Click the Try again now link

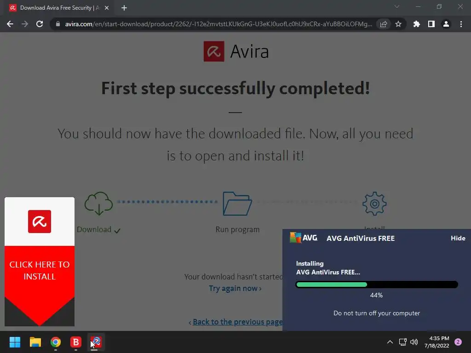point(235,289)
